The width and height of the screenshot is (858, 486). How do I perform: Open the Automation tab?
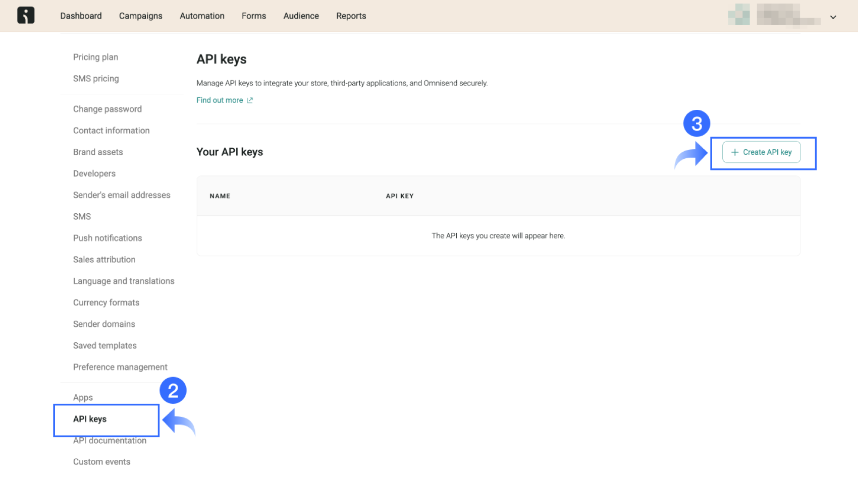202,16
